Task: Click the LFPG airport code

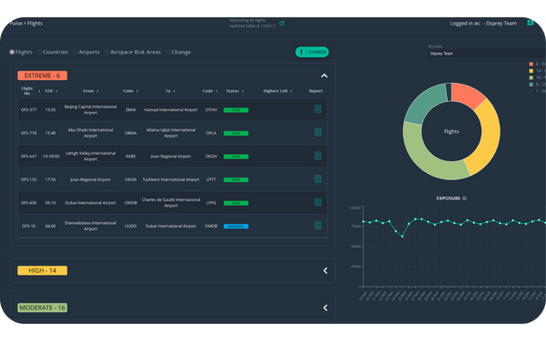Action: click(x=211, y=203)
